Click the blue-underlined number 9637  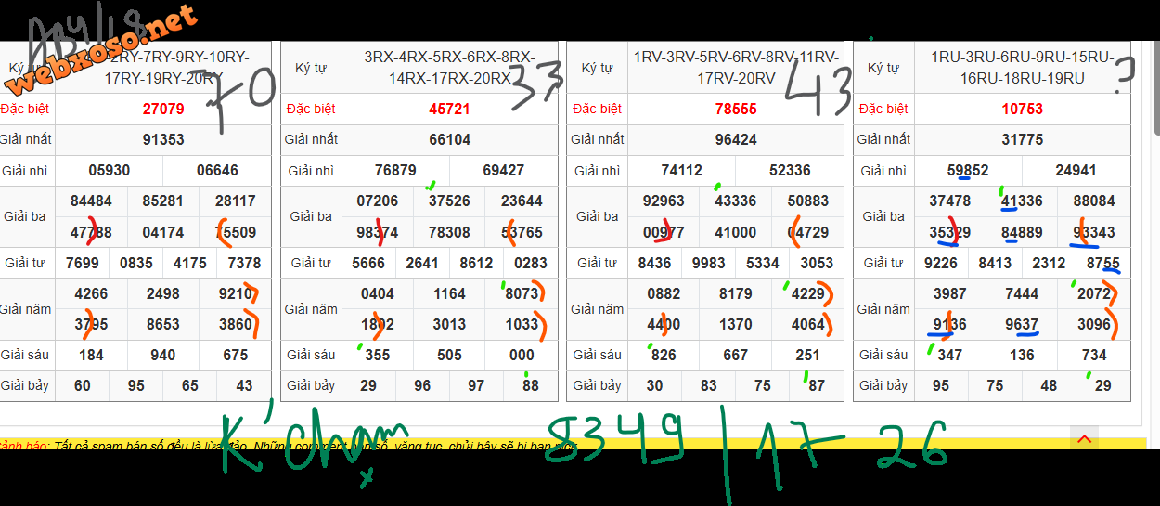(1022, 324)
